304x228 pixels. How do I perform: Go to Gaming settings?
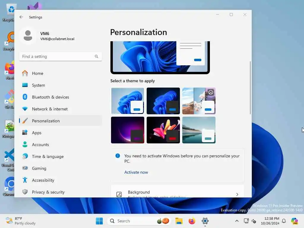pos(61,168)
